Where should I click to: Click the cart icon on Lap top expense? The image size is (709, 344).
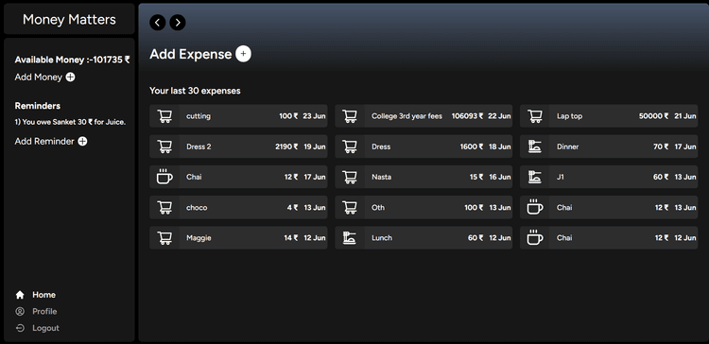[x=535, y=116]
